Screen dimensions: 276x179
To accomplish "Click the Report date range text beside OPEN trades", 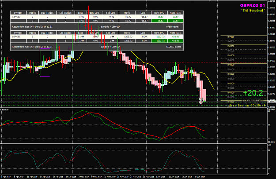I will pos(32,27).
